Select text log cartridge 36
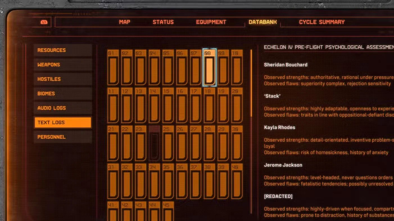 [182, 181]
